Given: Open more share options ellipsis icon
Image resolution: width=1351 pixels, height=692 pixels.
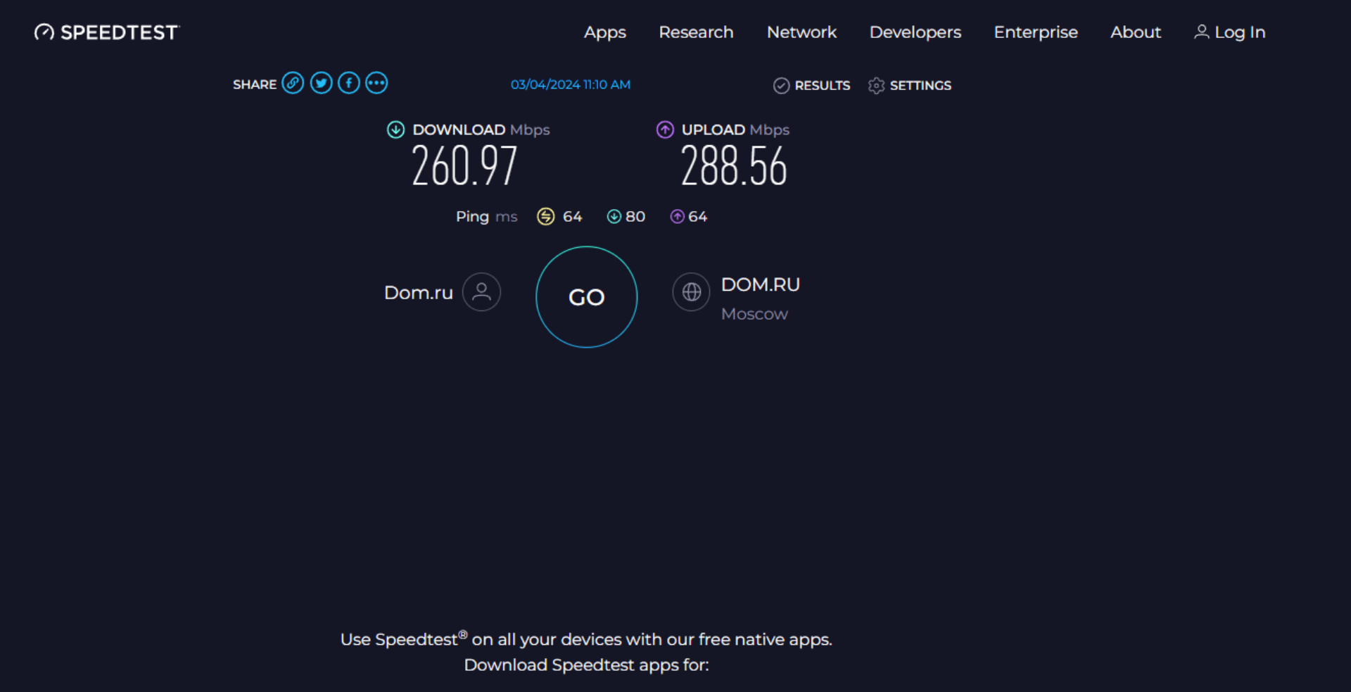Looking at the screenshot, I should (376, 83).
